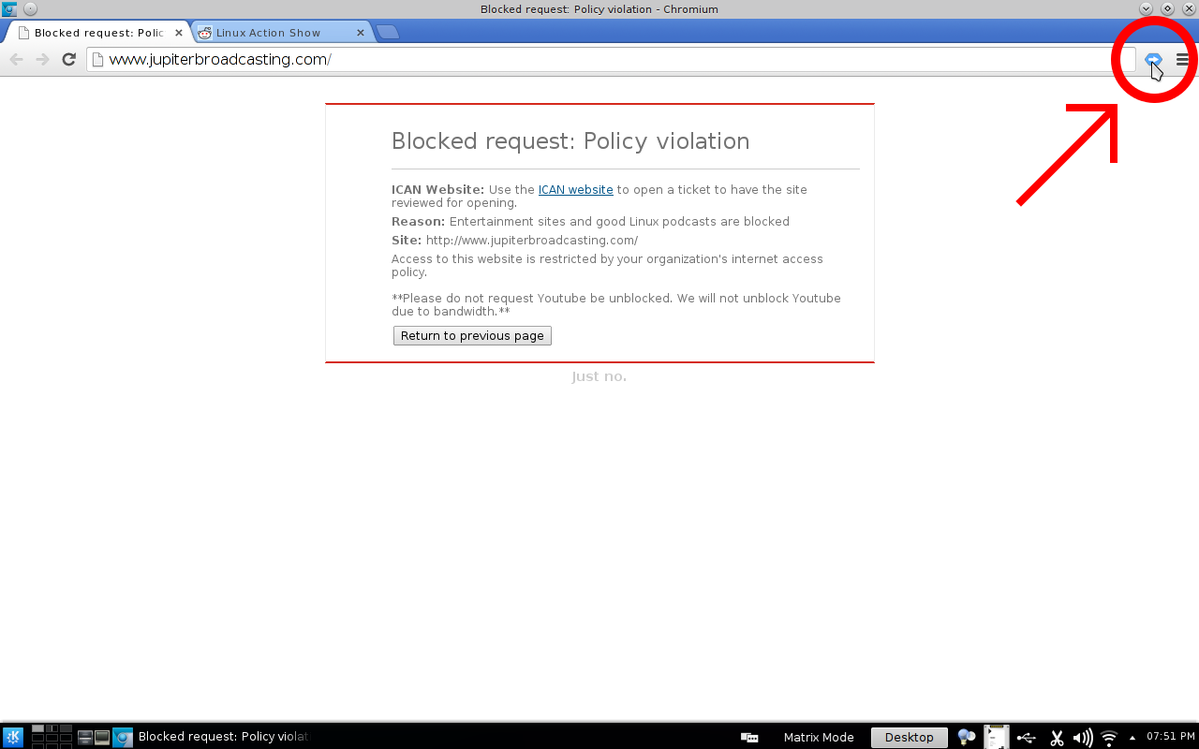Focus the URL address field
The height and width of the screenshot is (749, 1199).
click(611, 59)
